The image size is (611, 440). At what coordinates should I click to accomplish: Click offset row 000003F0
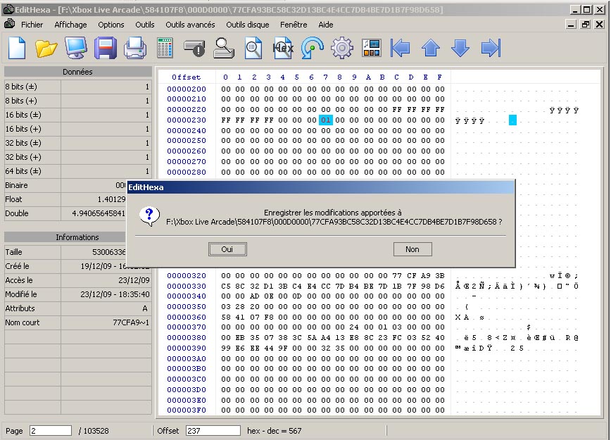click(187, 410)
